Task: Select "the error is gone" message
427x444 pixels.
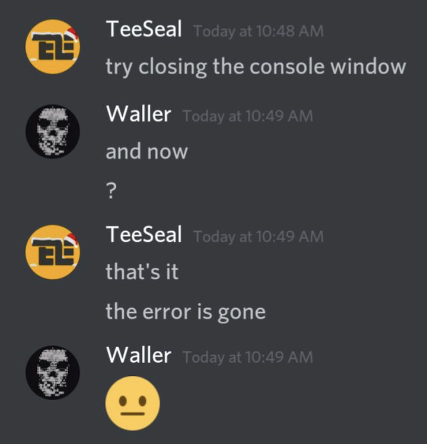Action: click(x=186, y=312)
